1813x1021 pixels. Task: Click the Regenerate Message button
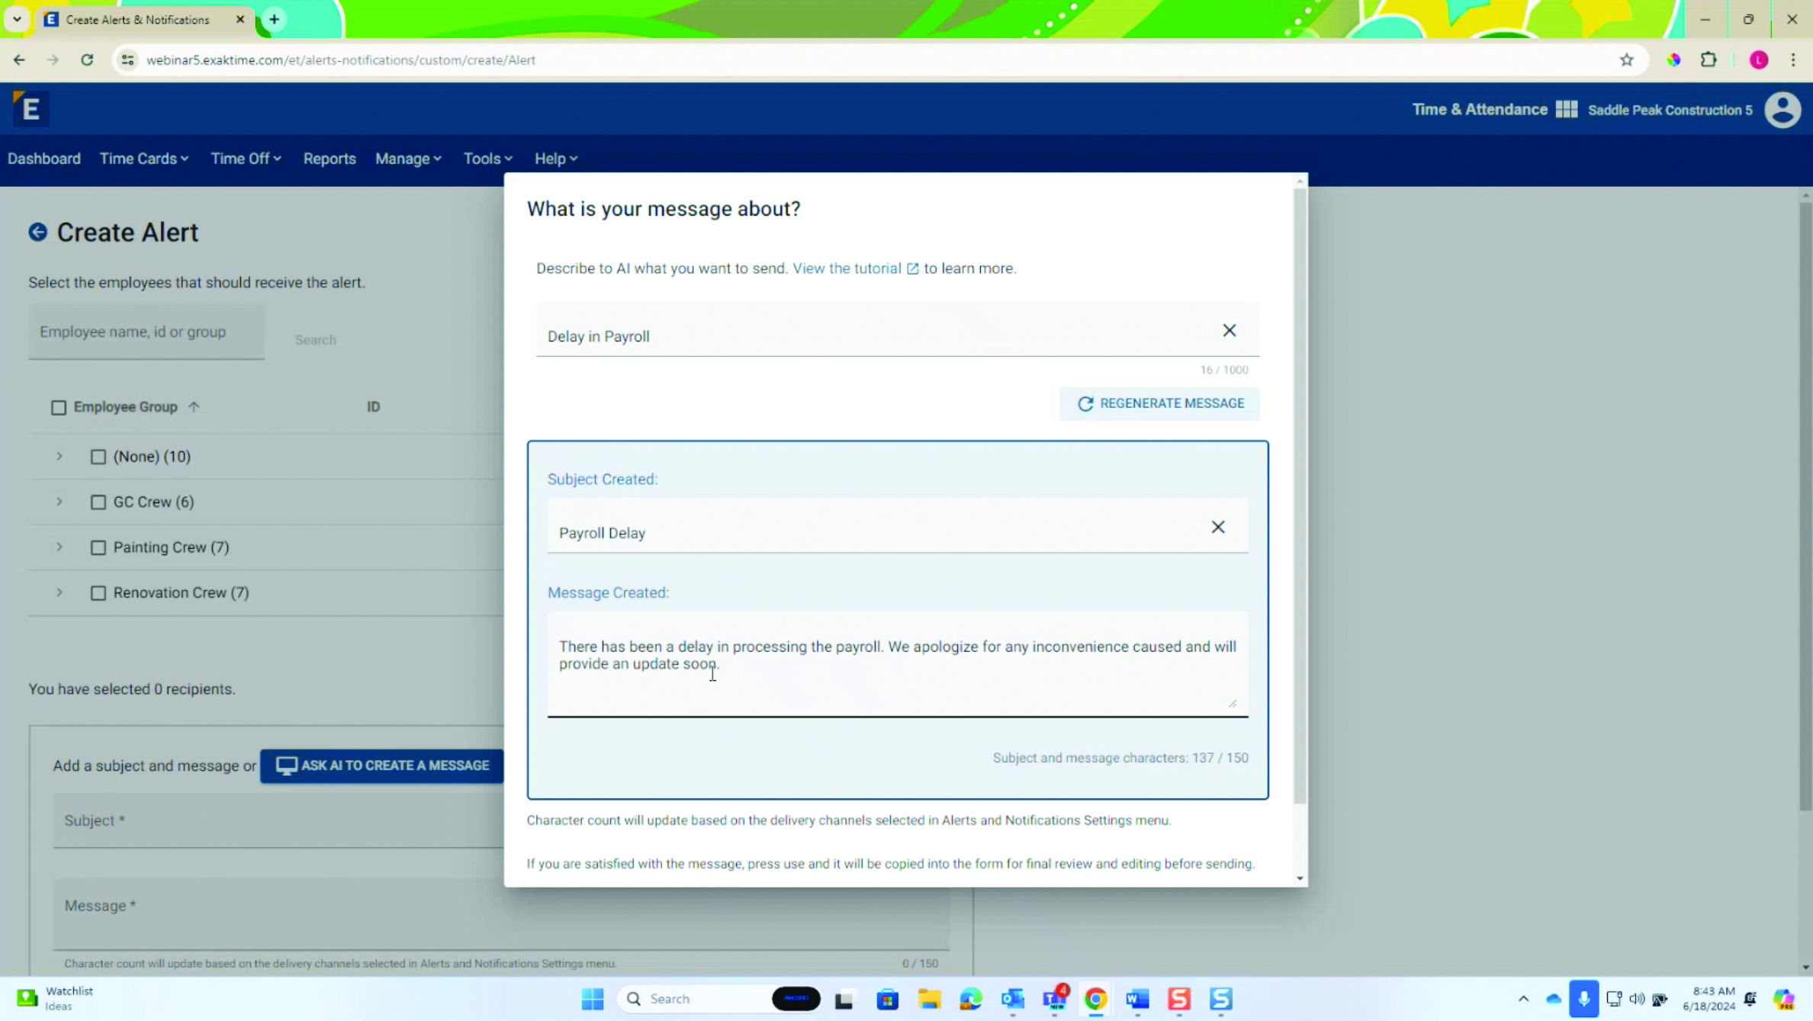(1159, 403)
